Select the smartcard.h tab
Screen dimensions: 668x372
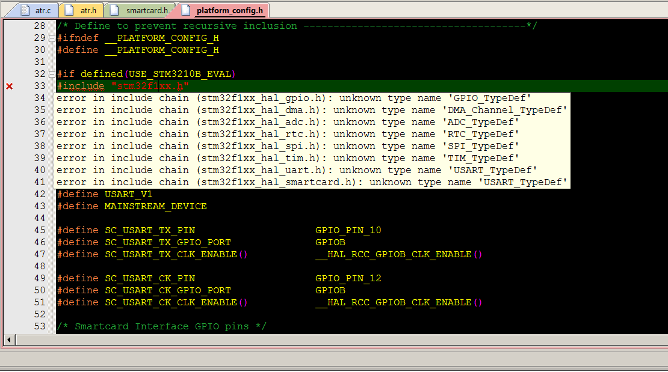pyautogui.click(x=140, y=10)
